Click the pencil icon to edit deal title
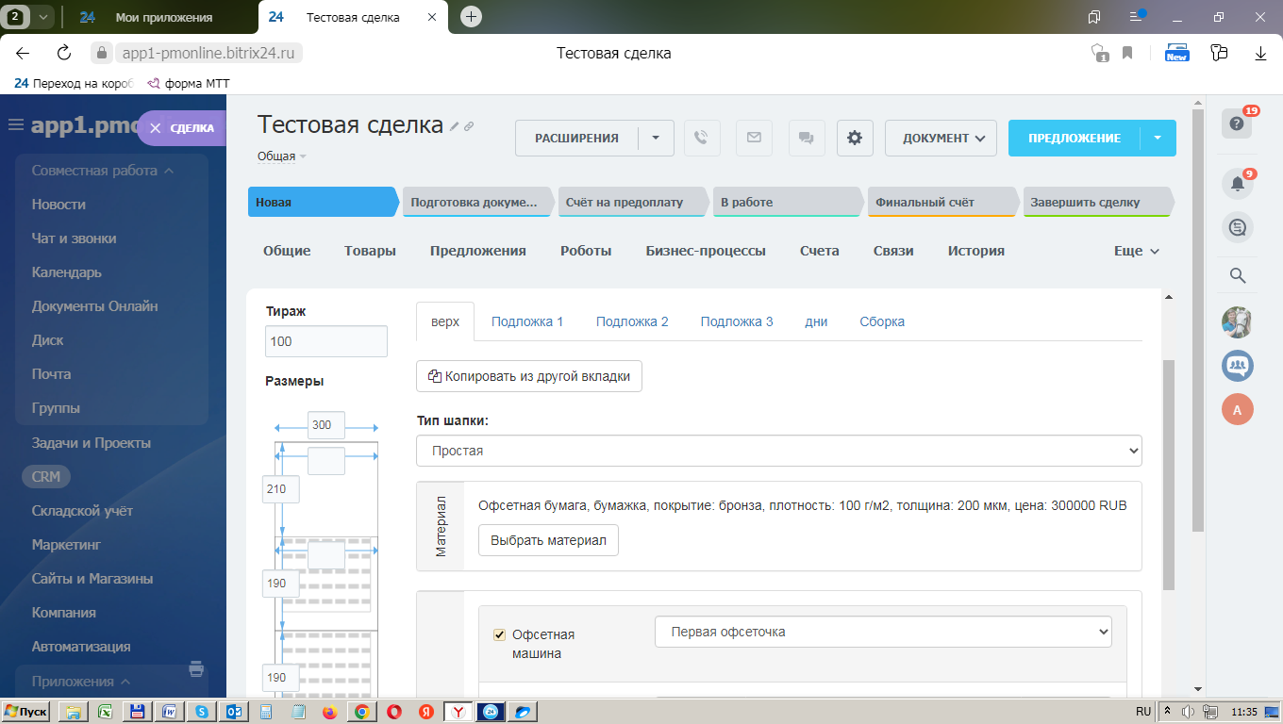 454,126
